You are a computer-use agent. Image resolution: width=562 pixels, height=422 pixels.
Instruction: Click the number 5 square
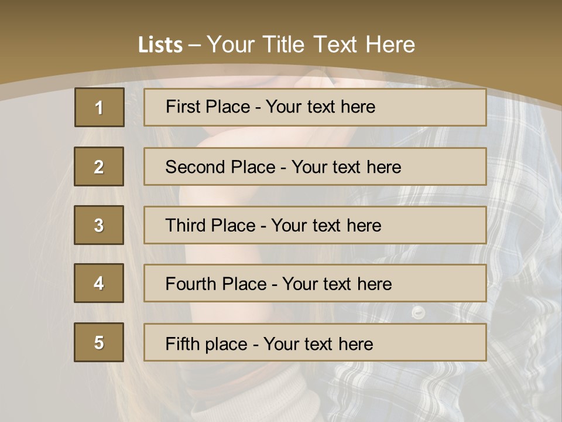99,342
